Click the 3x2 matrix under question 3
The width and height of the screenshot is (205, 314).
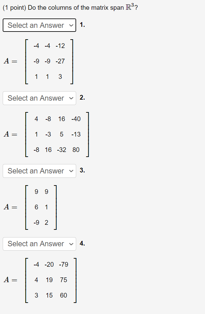(41, 207)
